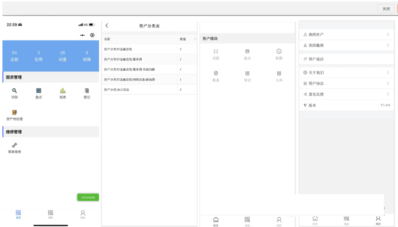Click the 入库 icon in 资产模块
Image resolution: width=398 pixels, height=227 pixels.
click(x=279, y=73)
